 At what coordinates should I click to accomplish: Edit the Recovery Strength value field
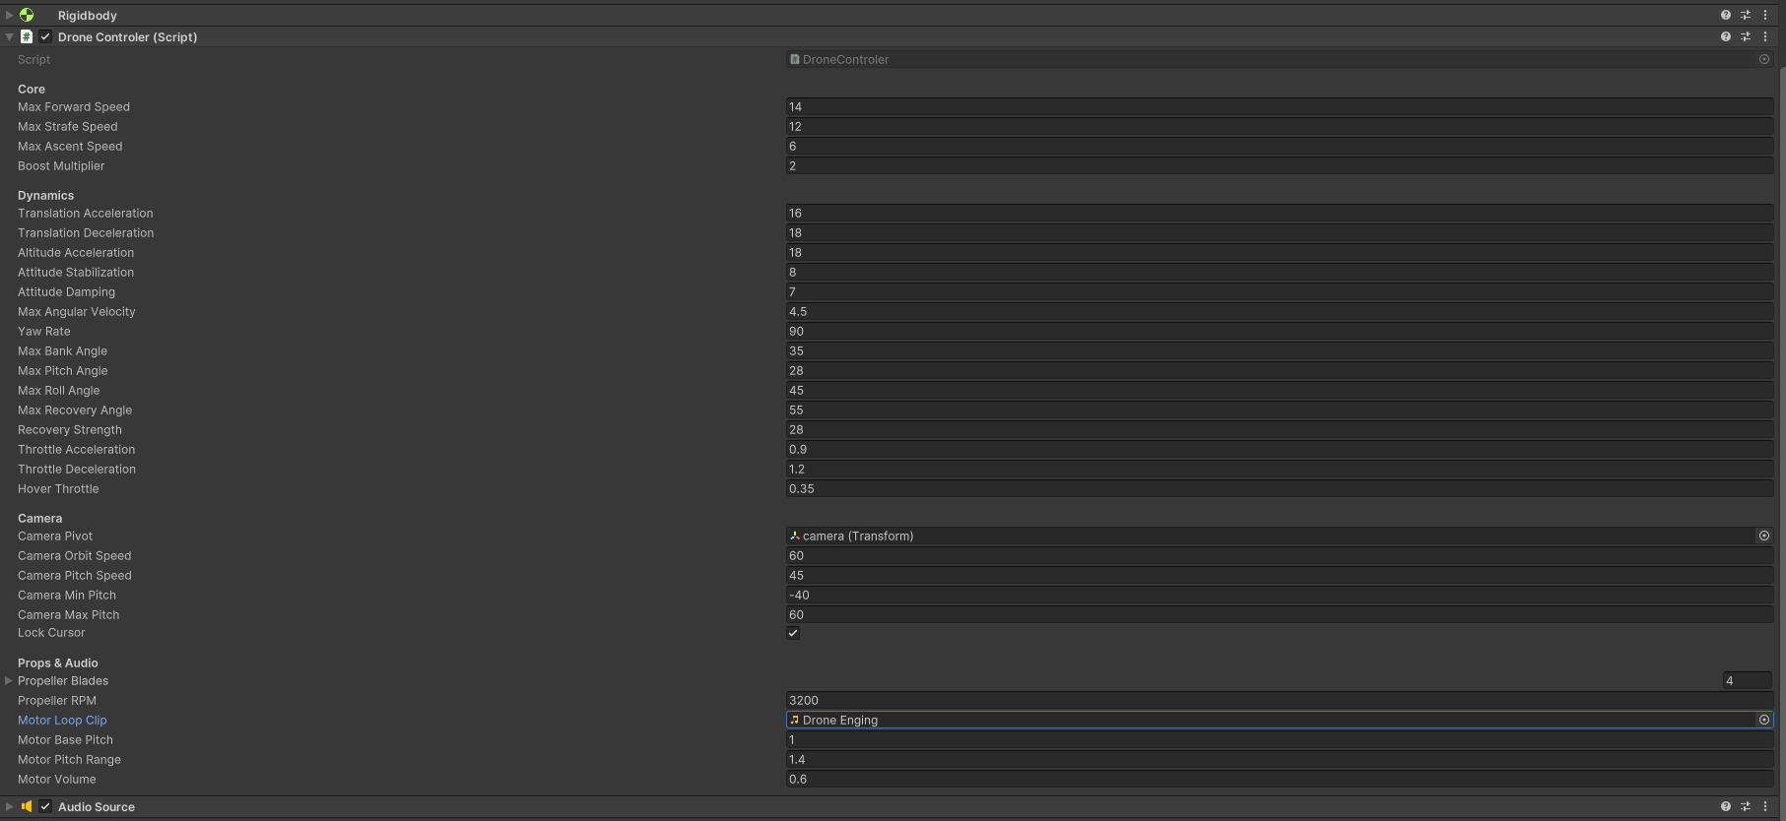coord(1280,429)
